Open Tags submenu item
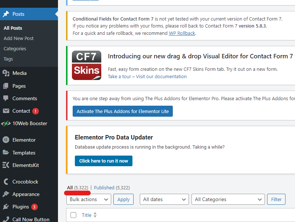The image size is (295, 222). coord(8,59)
